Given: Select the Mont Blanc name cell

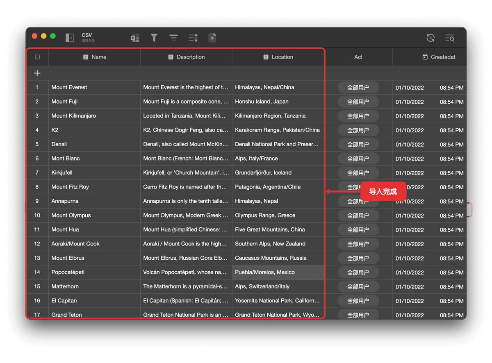Looking at the screenshot, I should 94,159.
